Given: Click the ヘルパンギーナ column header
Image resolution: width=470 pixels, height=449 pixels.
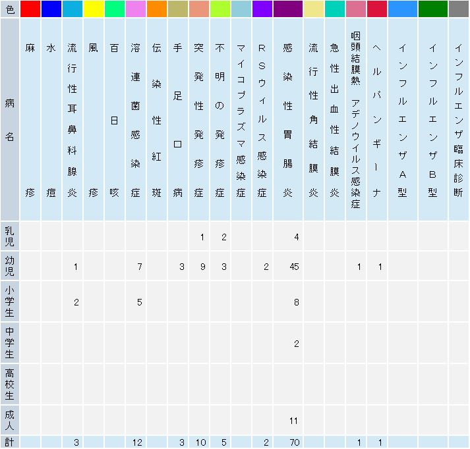Looking at the screenshot, I should pos(377,119).
